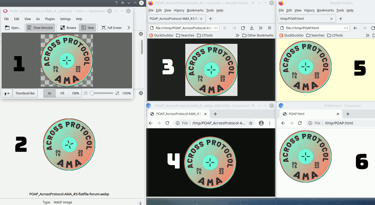Click Firefox downloads arrow icon
The image size is (375, 205).
[x=252, y=28]
